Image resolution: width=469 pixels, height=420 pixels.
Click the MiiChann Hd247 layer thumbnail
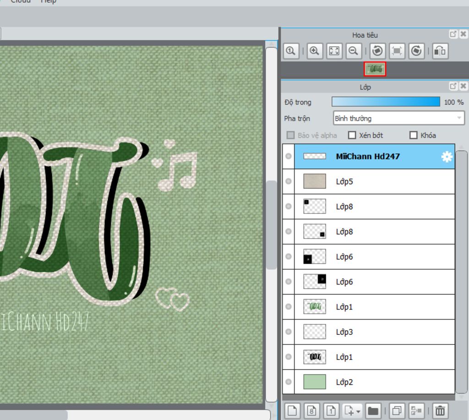[x=315, y=156]
